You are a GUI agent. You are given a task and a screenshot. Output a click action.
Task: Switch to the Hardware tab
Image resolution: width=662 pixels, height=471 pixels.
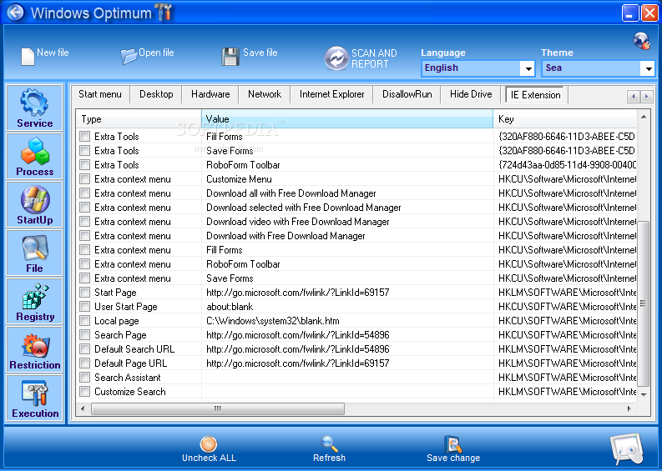210,94
